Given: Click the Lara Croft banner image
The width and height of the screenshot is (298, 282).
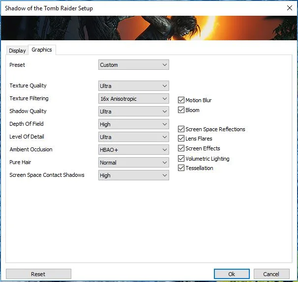Looking at the screenshot, I should click(149, 28).
